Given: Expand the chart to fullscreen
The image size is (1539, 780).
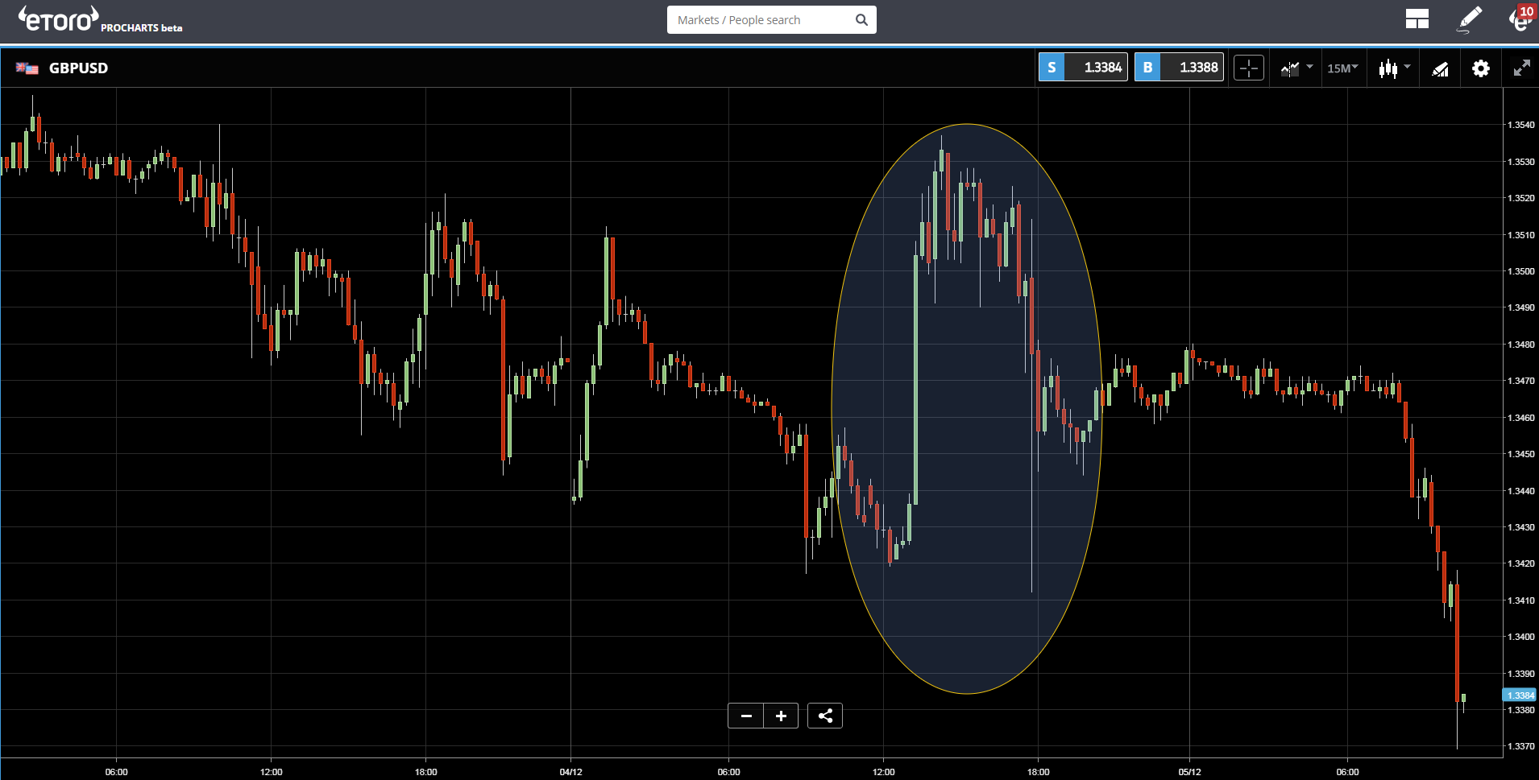Looking at the screenshot, I should pyautogui.click(x=1521, y=68).
